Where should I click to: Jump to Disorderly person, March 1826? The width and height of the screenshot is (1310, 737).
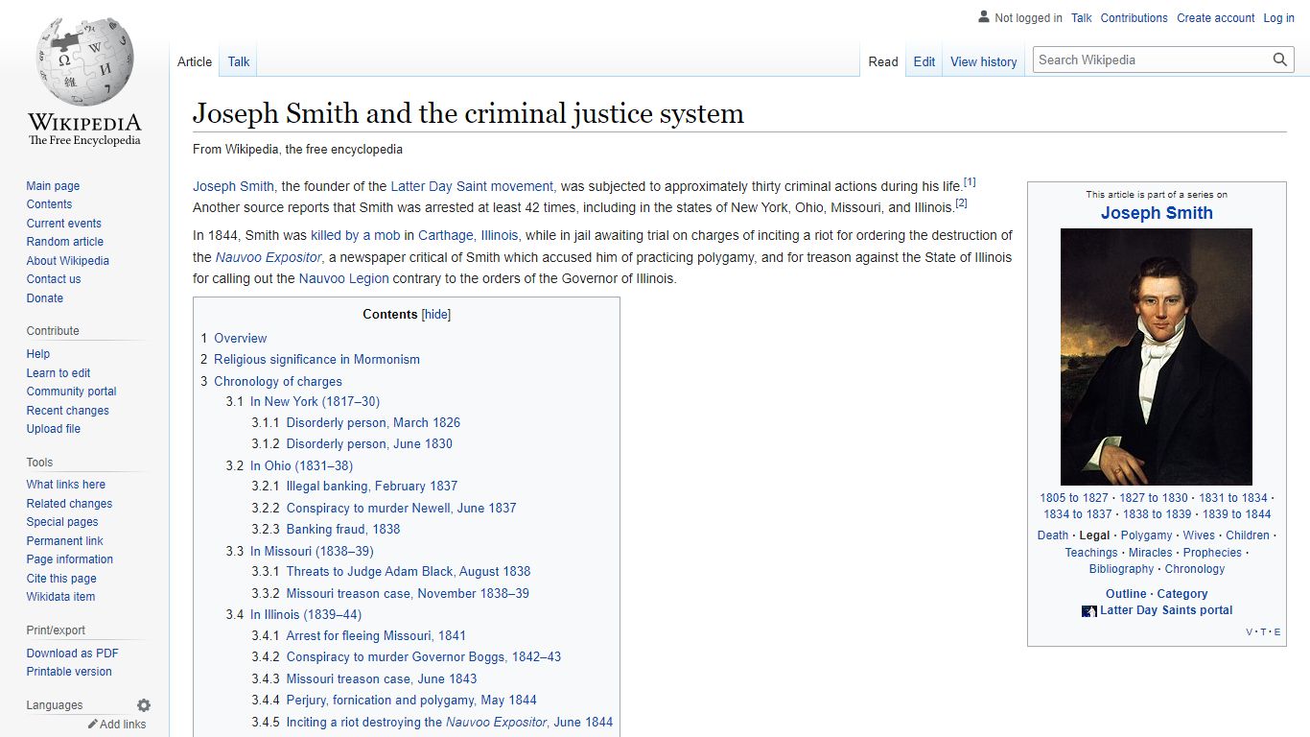[x=373, y=423]
